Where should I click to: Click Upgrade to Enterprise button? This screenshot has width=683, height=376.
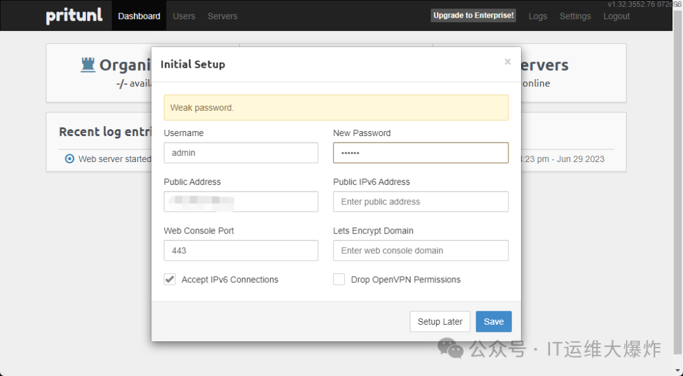point(474,15)
